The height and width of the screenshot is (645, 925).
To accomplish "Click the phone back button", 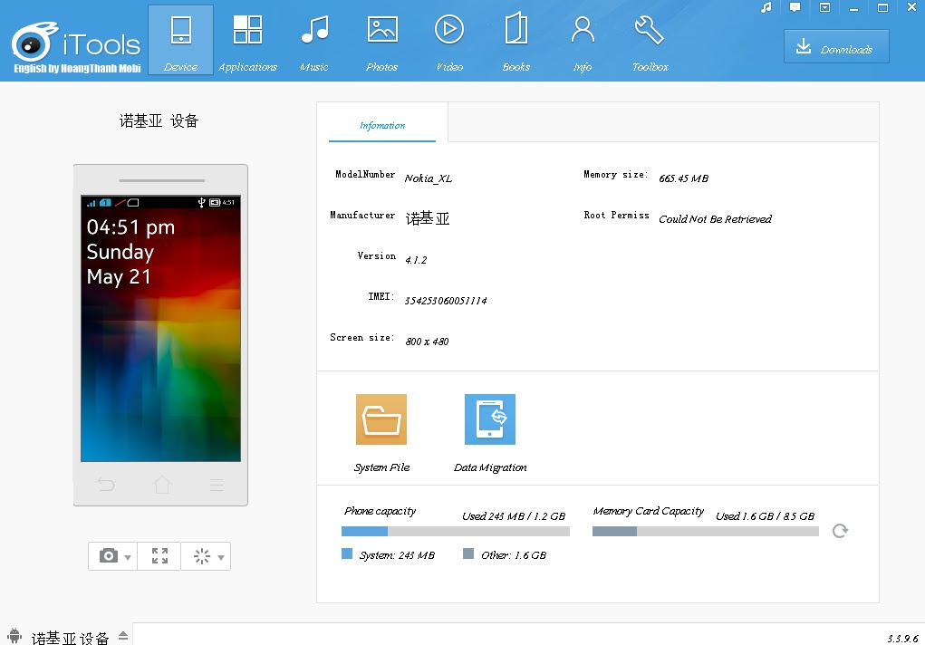I will coord(106,485).
